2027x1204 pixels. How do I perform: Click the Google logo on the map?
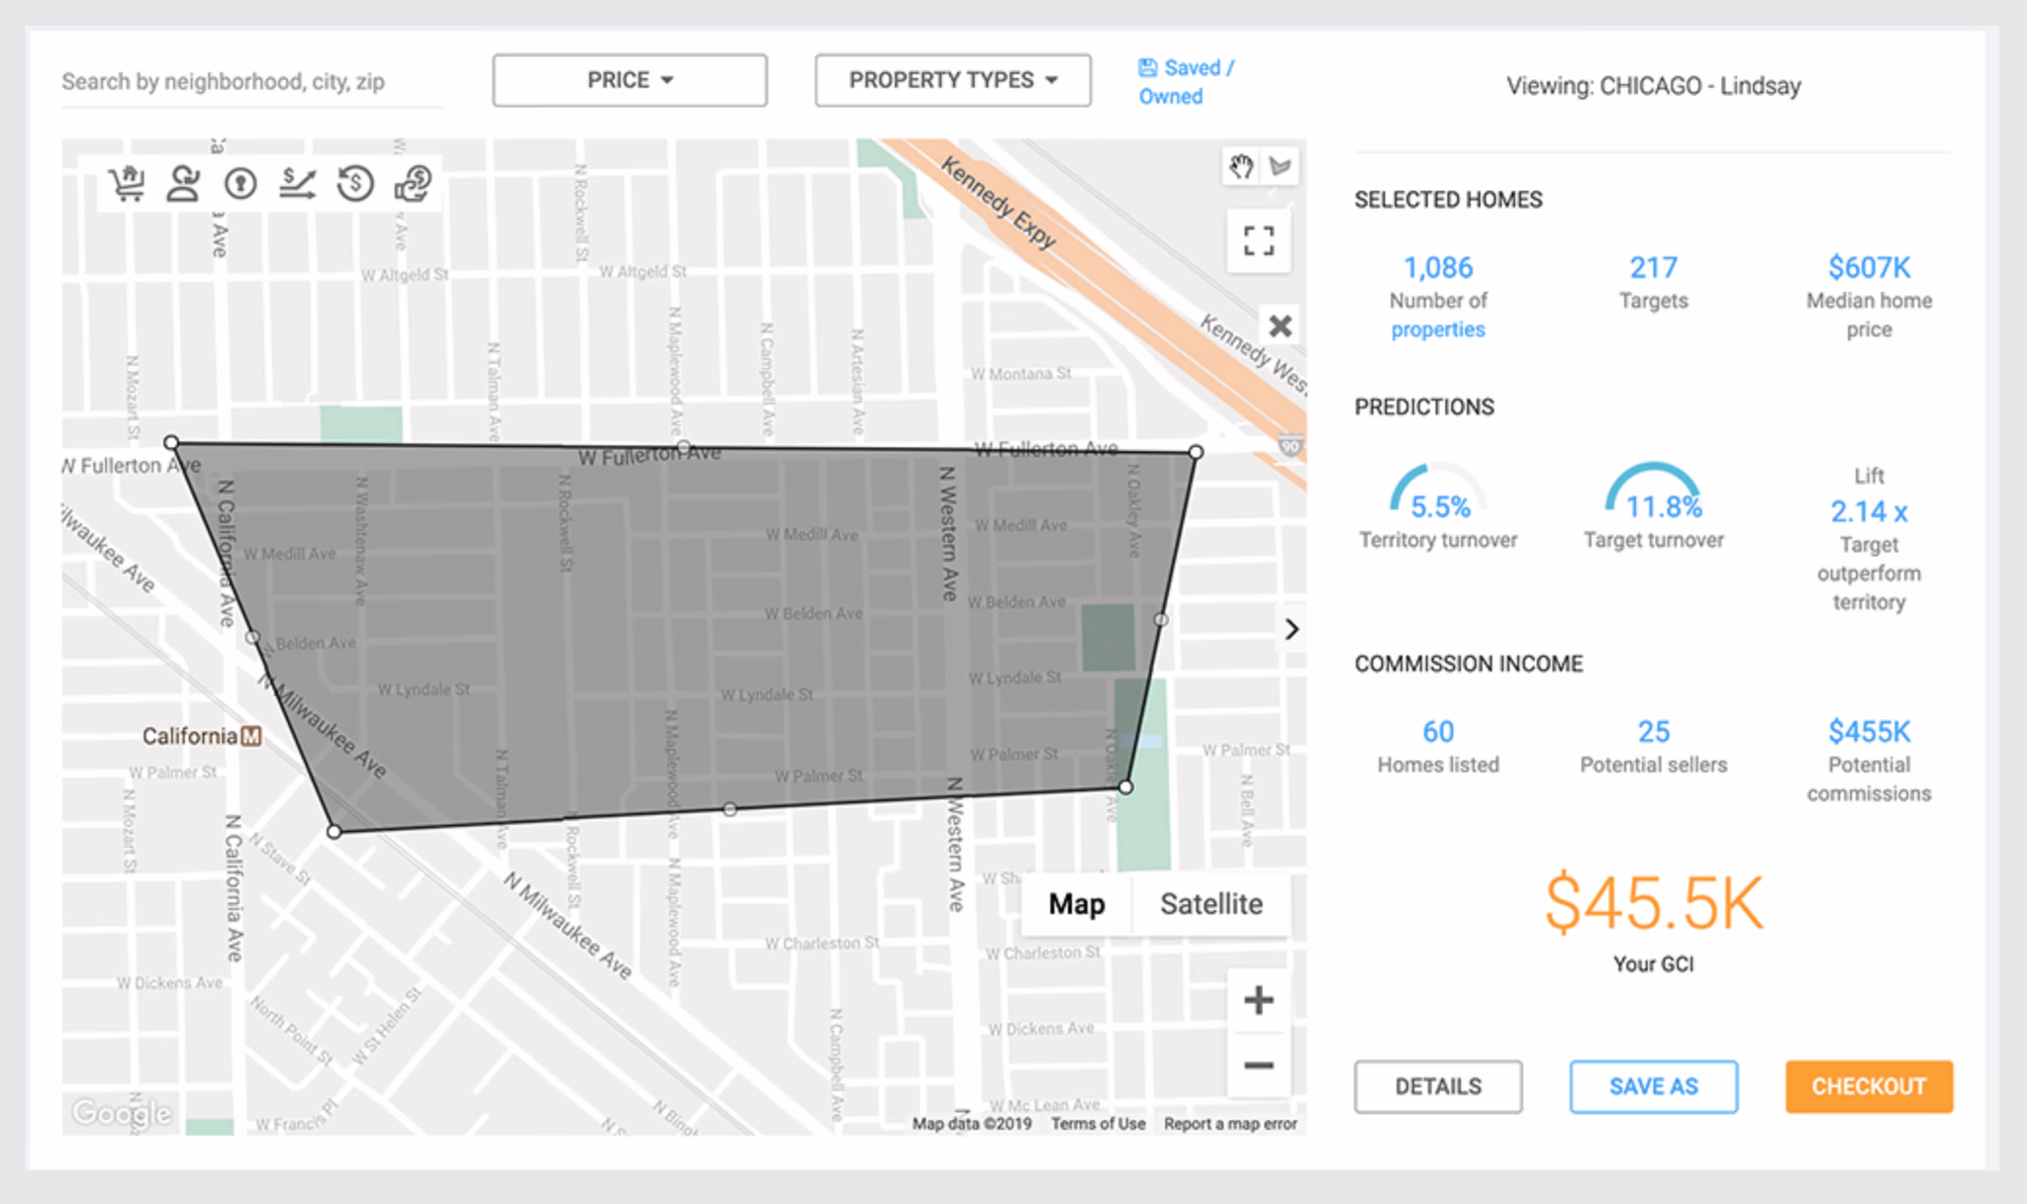click(x=122, y=1113)
